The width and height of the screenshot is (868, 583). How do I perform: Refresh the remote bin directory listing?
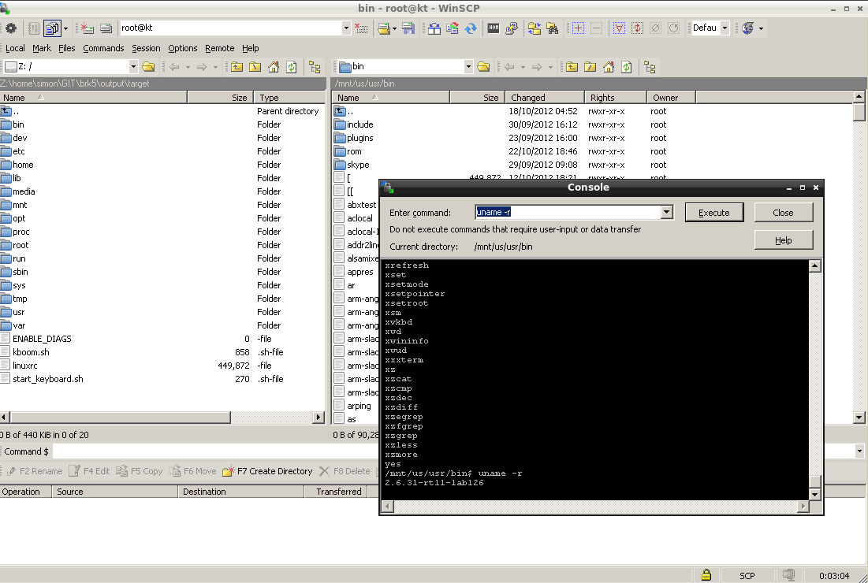(627, 67)
